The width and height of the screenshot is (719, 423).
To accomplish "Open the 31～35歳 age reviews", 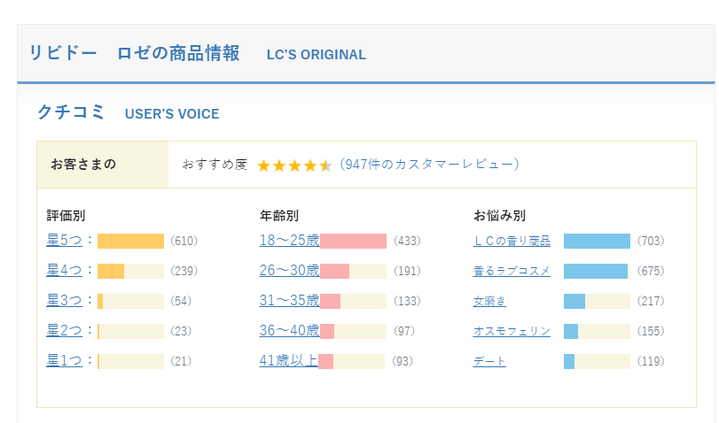I will click(289, 301).
